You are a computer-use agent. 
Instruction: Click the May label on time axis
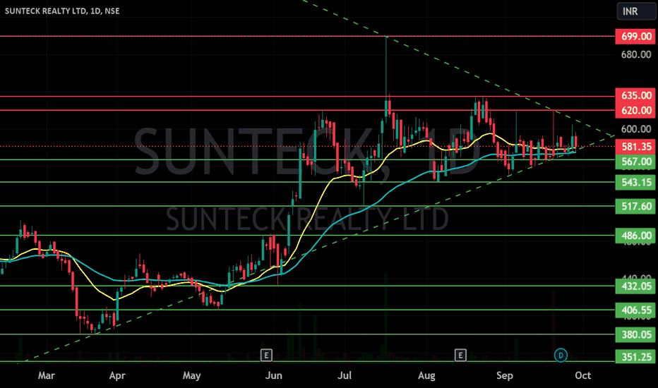[x=191, y=375]
